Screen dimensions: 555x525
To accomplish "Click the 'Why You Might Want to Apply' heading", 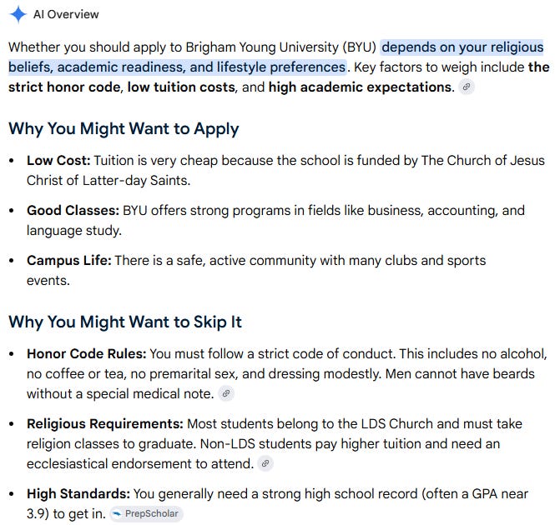I will click(124, 128).
